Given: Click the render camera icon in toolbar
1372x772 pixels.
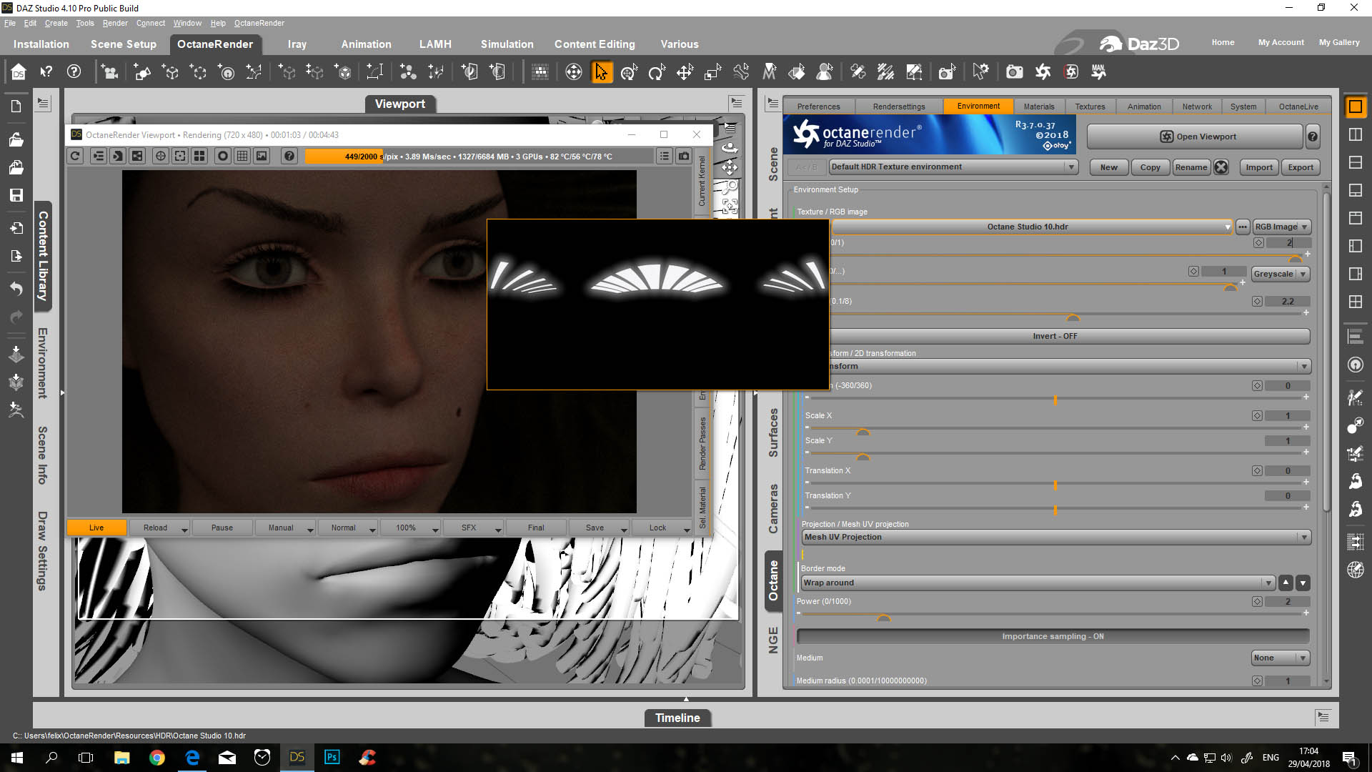Looking at the screenshot, I should pos(1014,72).
